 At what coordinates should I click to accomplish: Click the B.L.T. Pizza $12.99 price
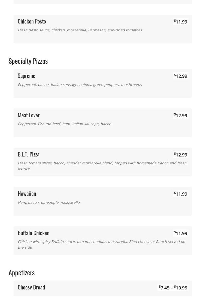(181, 155)
